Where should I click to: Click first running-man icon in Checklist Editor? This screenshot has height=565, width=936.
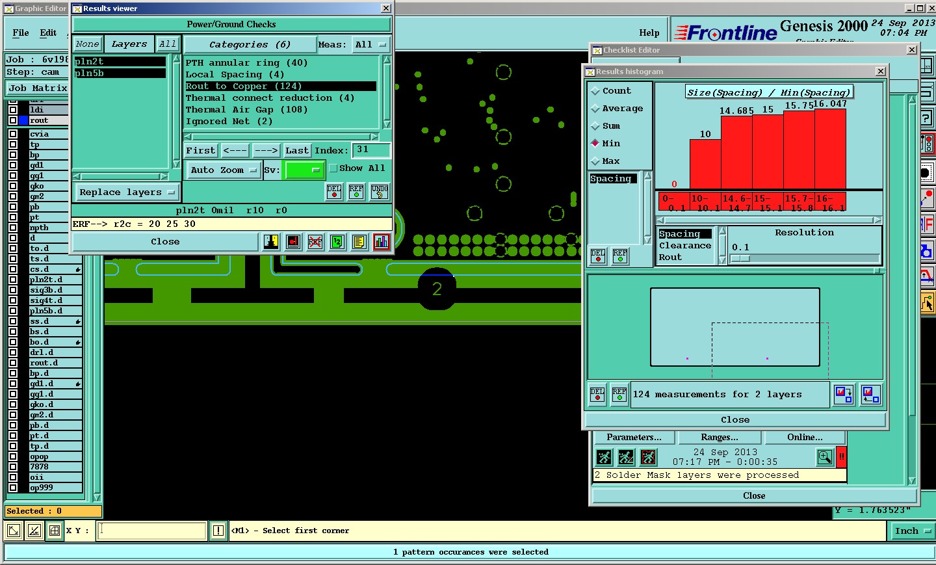(x=604, y=458)
